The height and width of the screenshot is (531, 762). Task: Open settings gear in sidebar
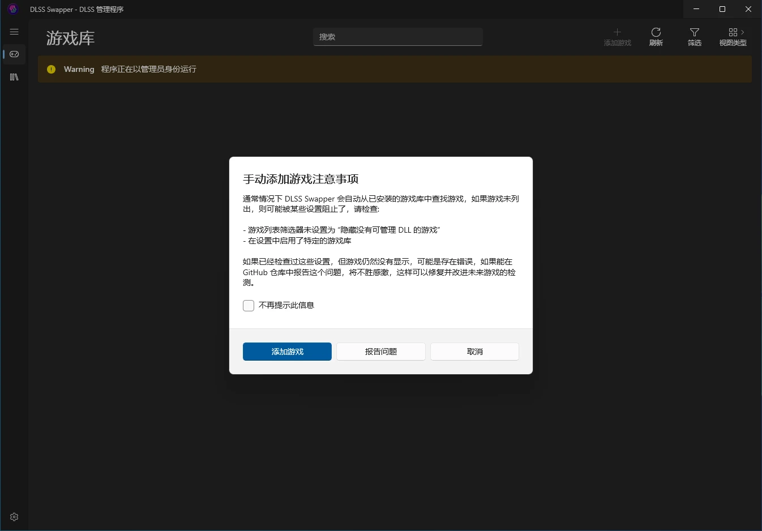pyautogui.click(x=14, y=517)
